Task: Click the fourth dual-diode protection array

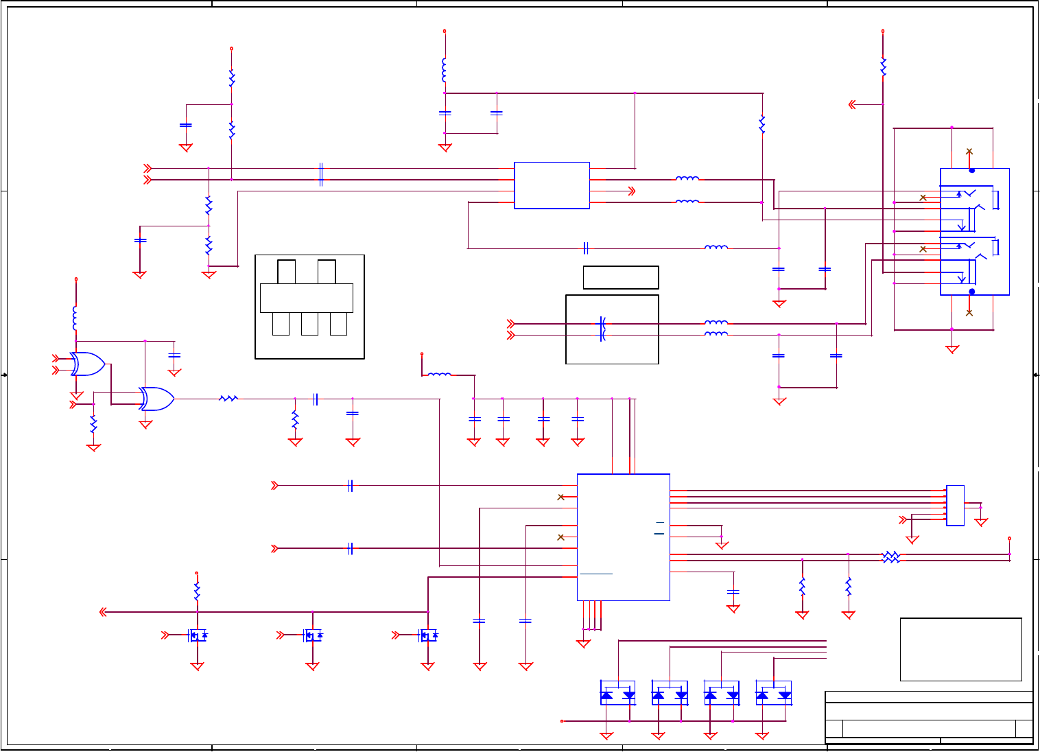Action: [x=773, y=693]
